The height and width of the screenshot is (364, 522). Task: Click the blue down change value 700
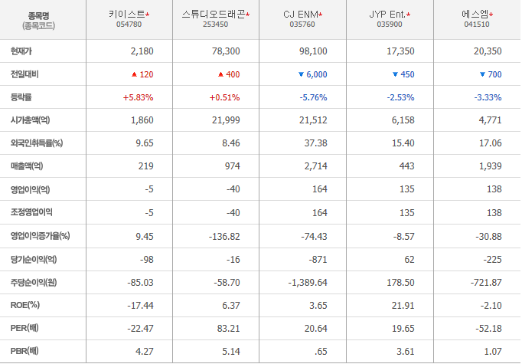[x=494, y=74]
